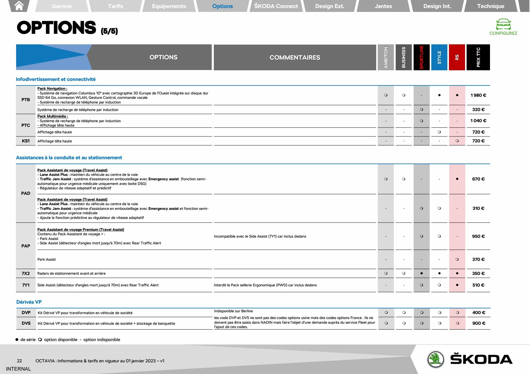Click Sportline filled dot in the 7X2 row

pyautogui.click(x=421, y=273)
